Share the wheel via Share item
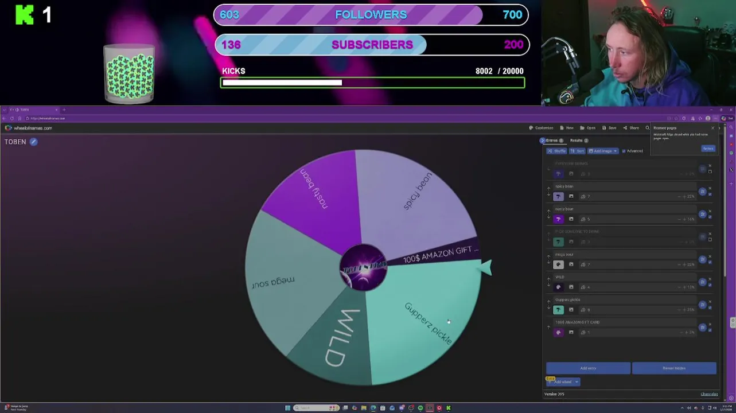This screenshot has width=736, height=413. pos(631,128)
